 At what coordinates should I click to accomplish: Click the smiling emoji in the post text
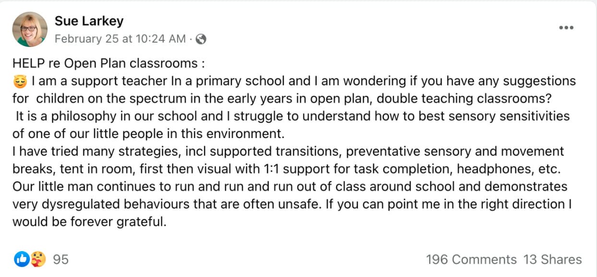[x=21, y=81]
